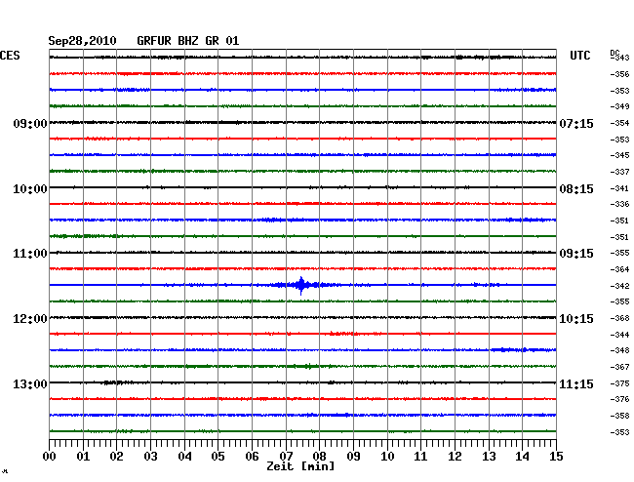
Task: Click the 09:15 UTC time label
Action: (576, 254)
